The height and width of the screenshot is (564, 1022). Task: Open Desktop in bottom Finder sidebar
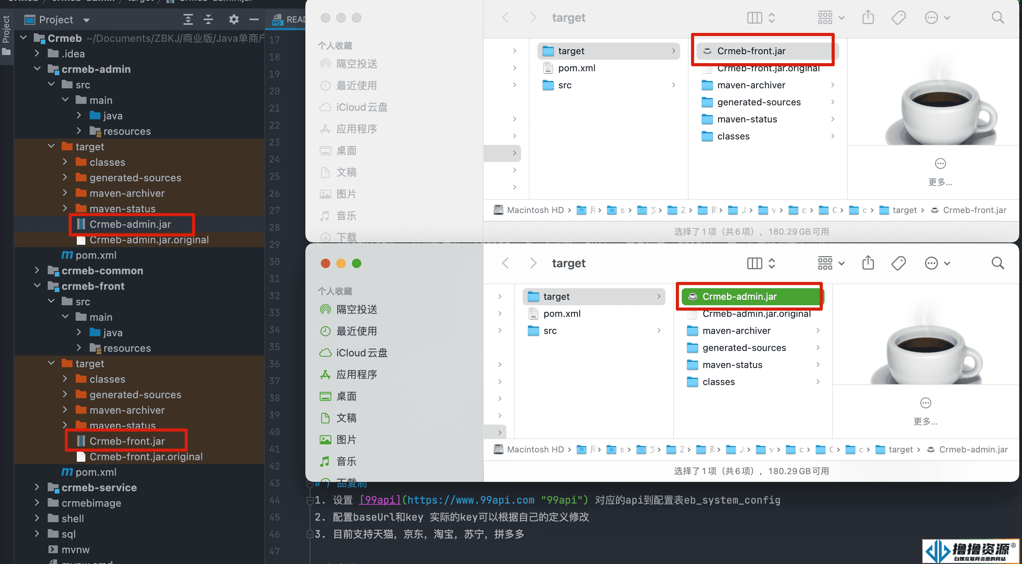point(338,396)
